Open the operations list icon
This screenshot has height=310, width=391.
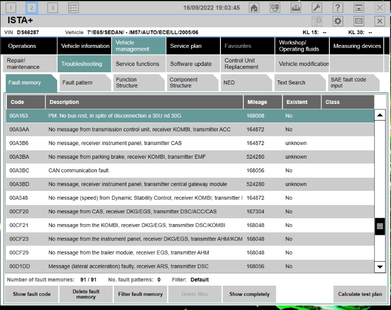click(74, 8)
